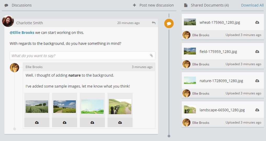The image size is (266, 141).
Task: Download nature-1728099_1280.jpg using its cloud icon
Action: pos(257,81)
